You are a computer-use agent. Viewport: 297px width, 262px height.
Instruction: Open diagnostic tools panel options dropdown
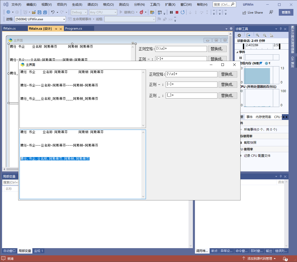coord(276,29)
